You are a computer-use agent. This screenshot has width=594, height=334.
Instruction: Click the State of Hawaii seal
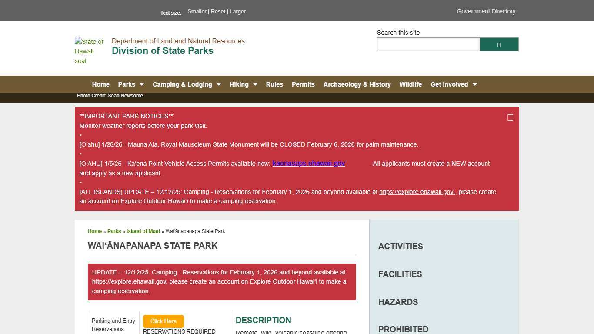tap(89, 51)
